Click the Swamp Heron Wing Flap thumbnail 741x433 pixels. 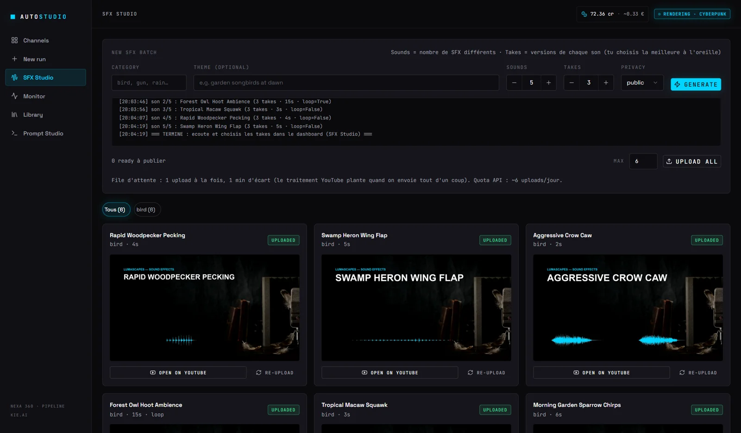[x=416, y=307]
